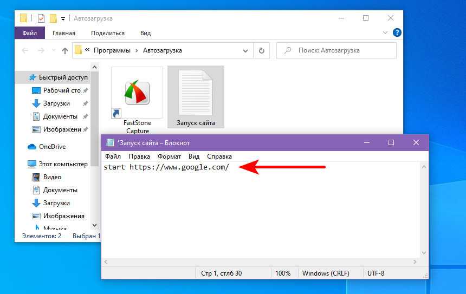Switch to the Вид ribbon tab

pos(145,33)
